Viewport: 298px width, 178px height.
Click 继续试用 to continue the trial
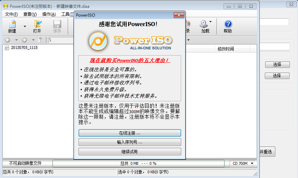click(130, 152)
